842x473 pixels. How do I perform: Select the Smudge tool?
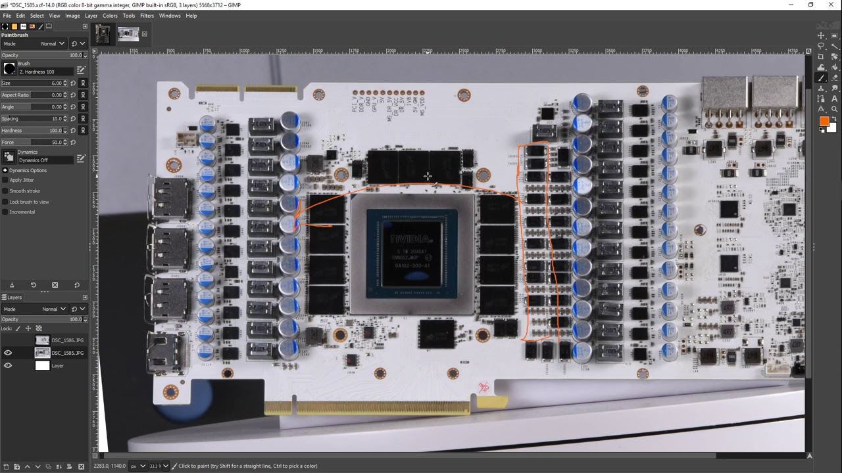coord(835,88)
